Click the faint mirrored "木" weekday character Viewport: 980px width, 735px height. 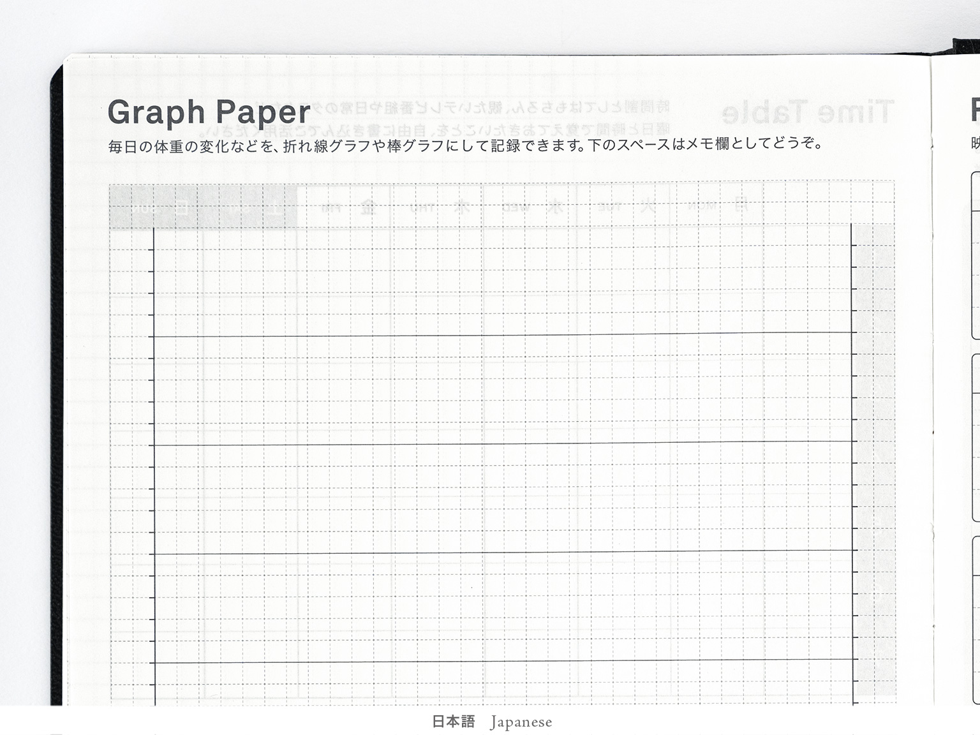pos(461,207)
